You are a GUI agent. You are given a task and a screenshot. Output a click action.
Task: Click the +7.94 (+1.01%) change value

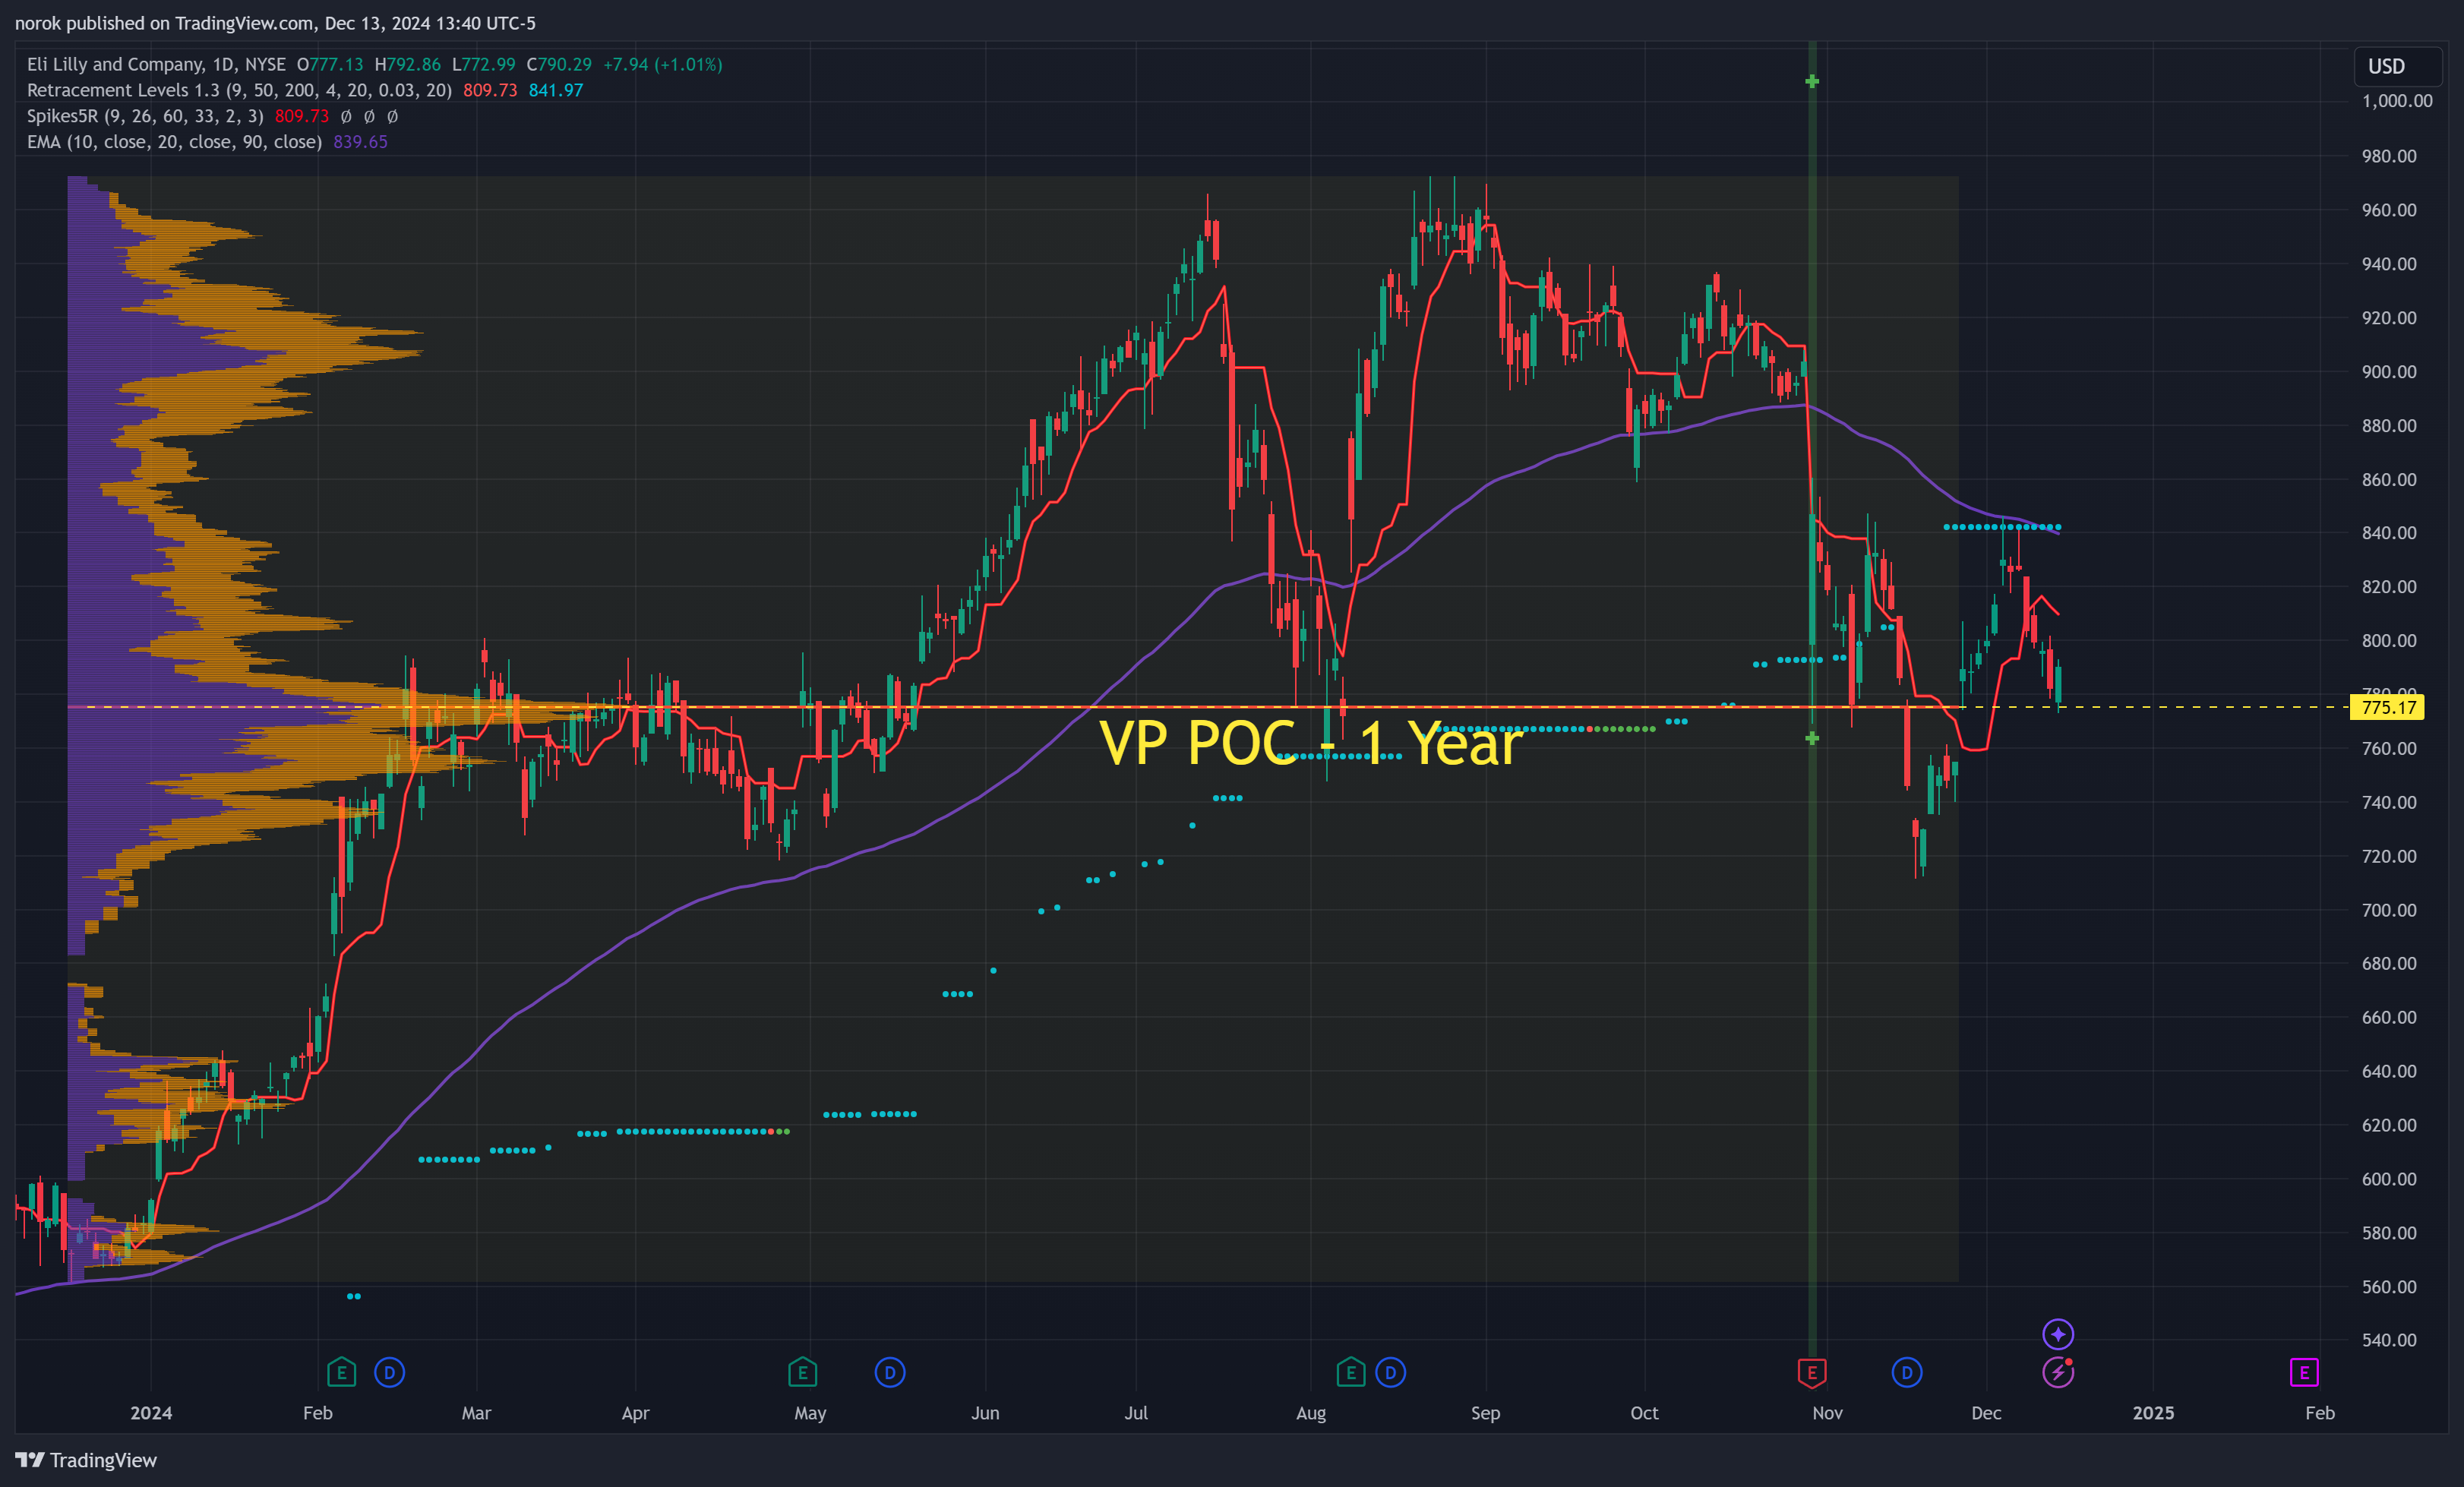tap(662, 64)
